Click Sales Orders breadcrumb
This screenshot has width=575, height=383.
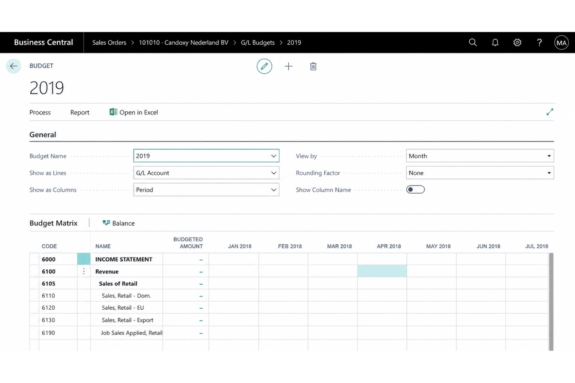pos(109,42)
